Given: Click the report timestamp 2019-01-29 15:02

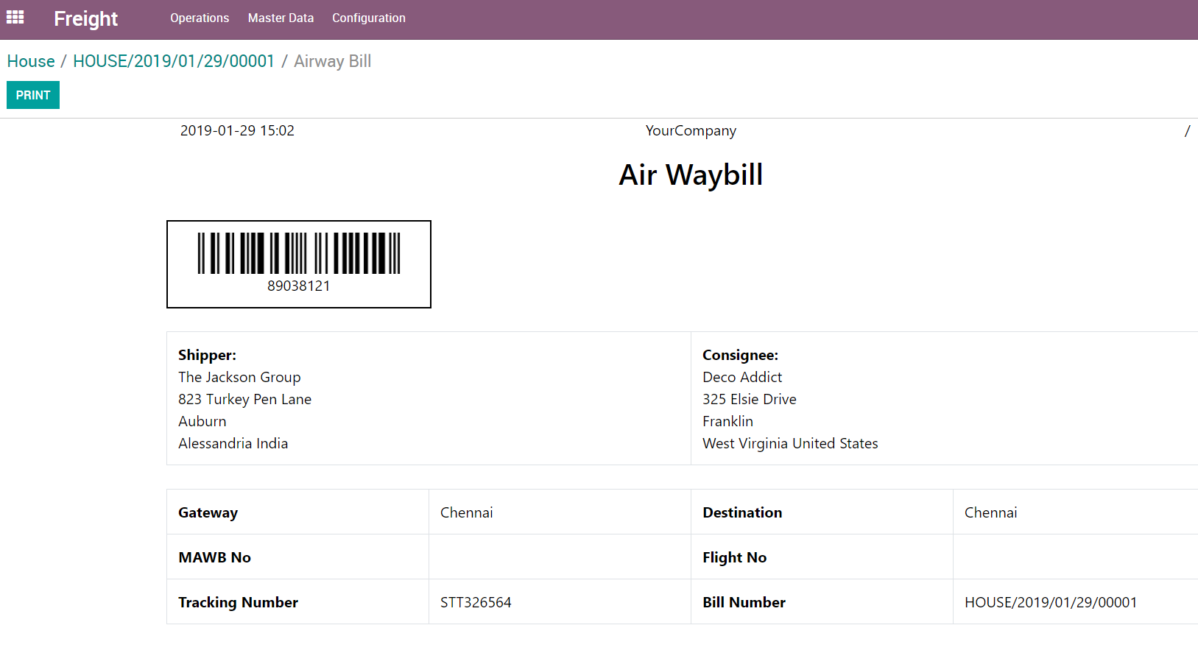Looking at the screenshot, I should point(237,131).
